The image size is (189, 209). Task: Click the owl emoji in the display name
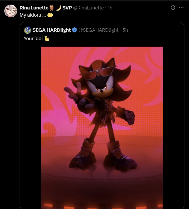52,8
